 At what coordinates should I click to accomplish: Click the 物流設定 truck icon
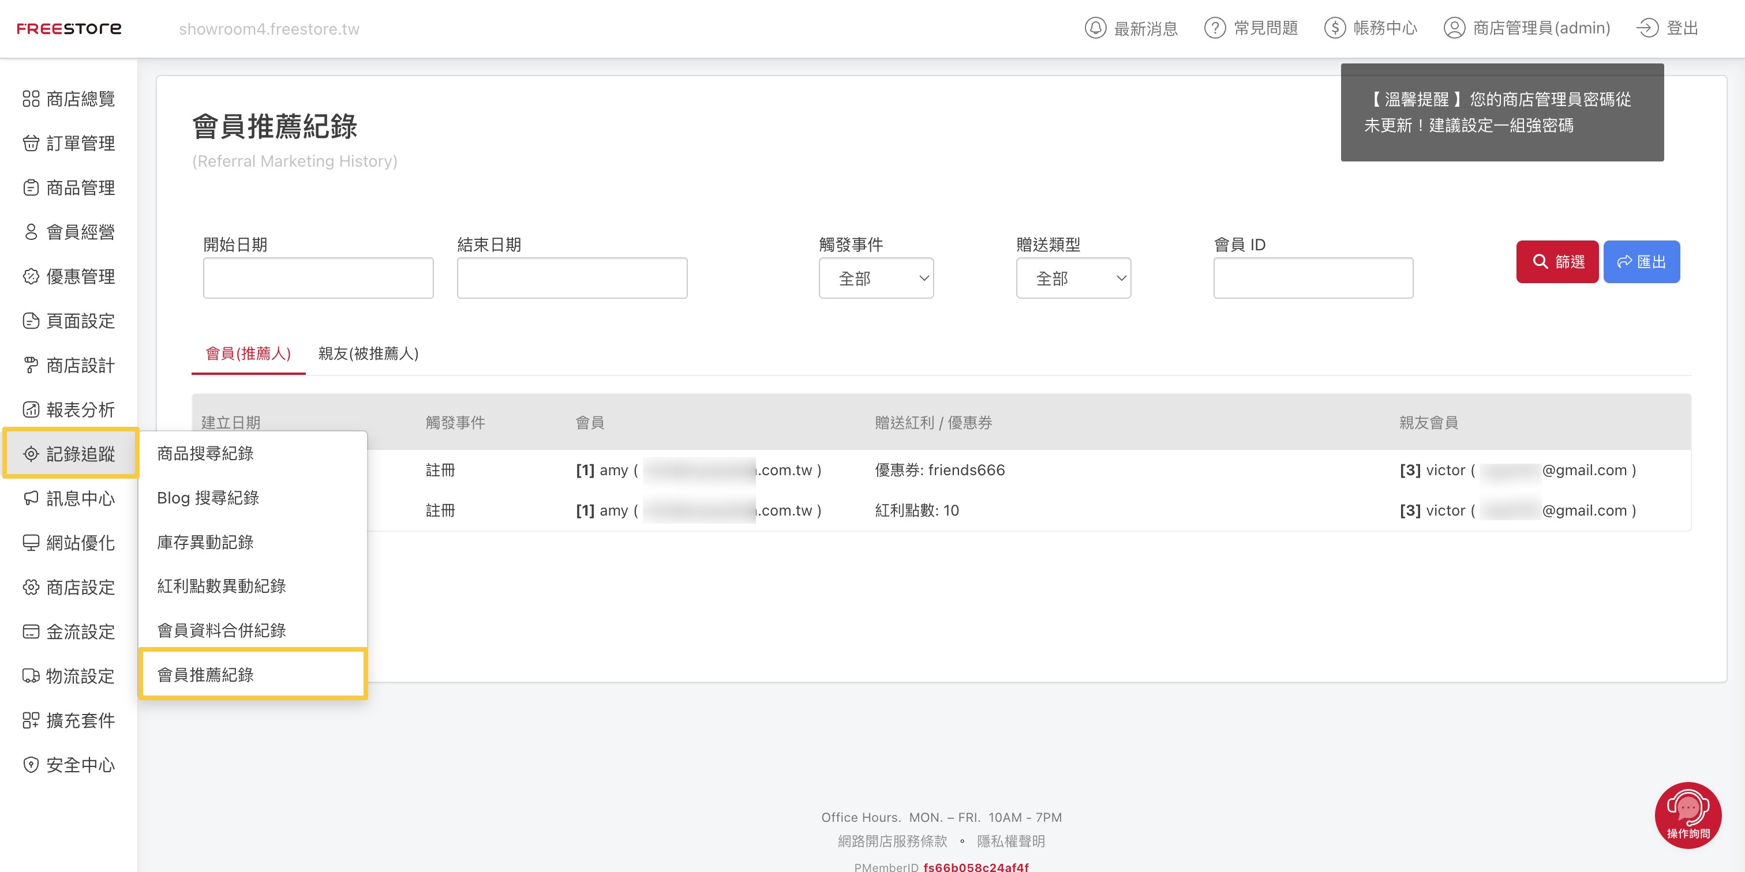[31, 676]
